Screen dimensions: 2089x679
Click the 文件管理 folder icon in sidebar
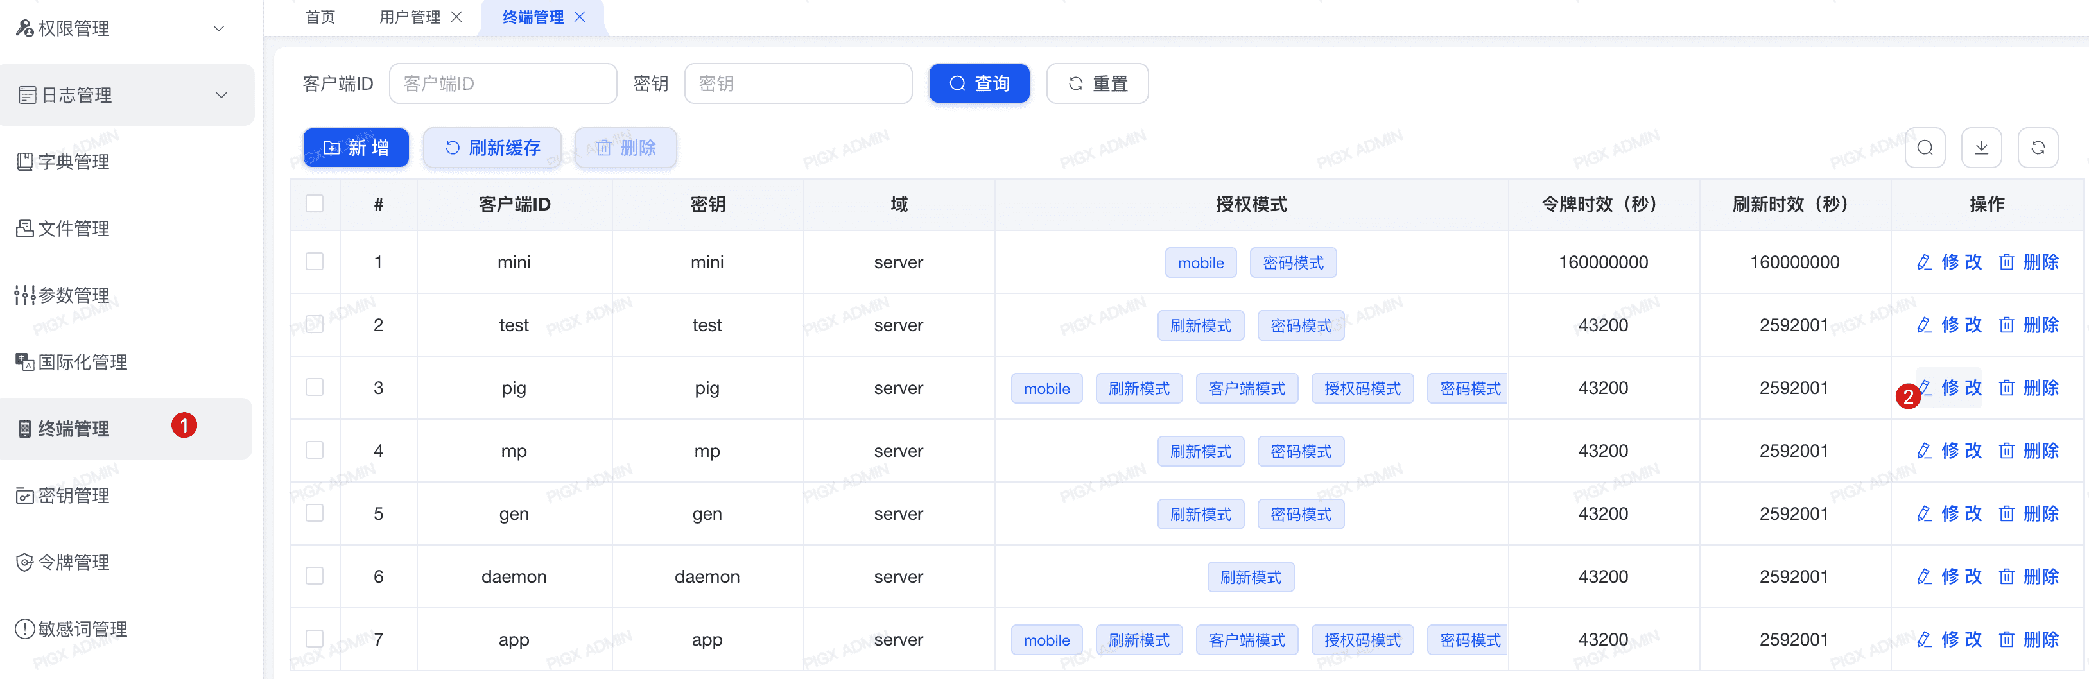point(25,228)
